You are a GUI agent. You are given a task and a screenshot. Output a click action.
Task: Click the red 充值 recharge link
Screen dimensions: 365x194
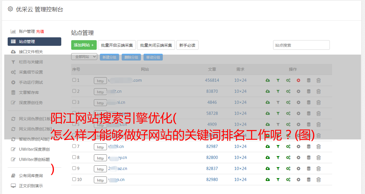pyautogui.click(x=40, y=31)
